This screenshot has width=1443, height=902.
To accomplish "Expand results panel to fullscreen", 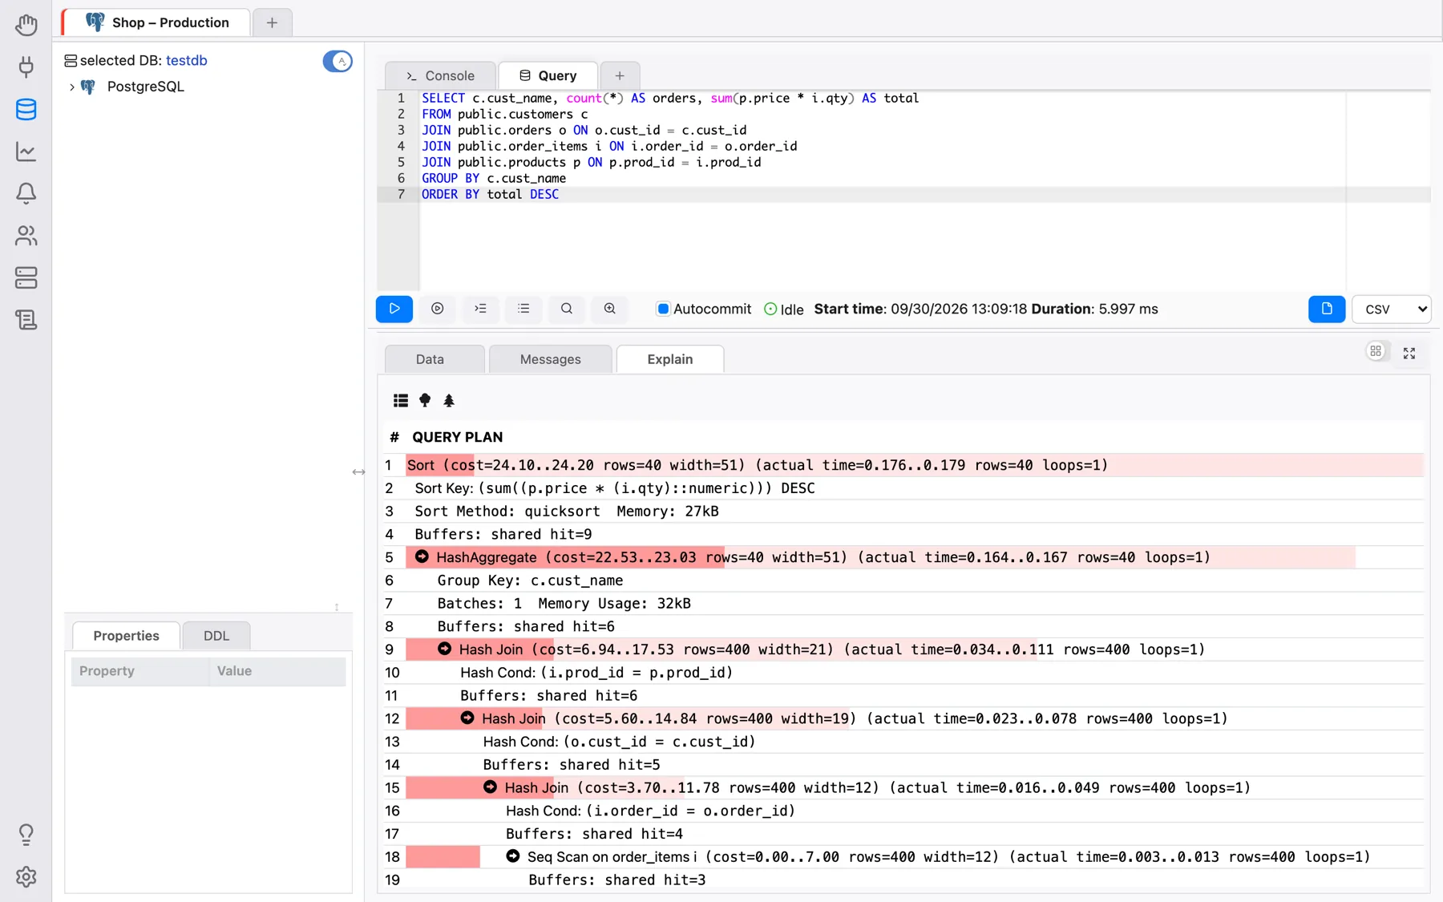I will [1409, 353].
